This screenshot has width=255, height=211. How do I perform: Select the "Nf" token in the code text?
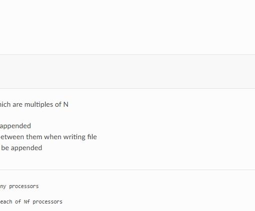(27, 202)
